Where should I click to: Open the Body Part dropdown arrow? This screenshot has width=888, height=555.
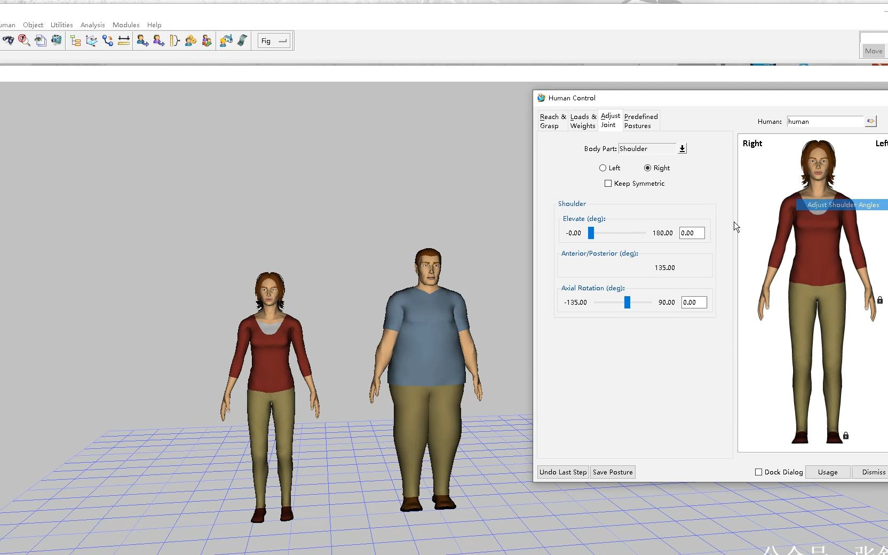(x=682, y=148)
